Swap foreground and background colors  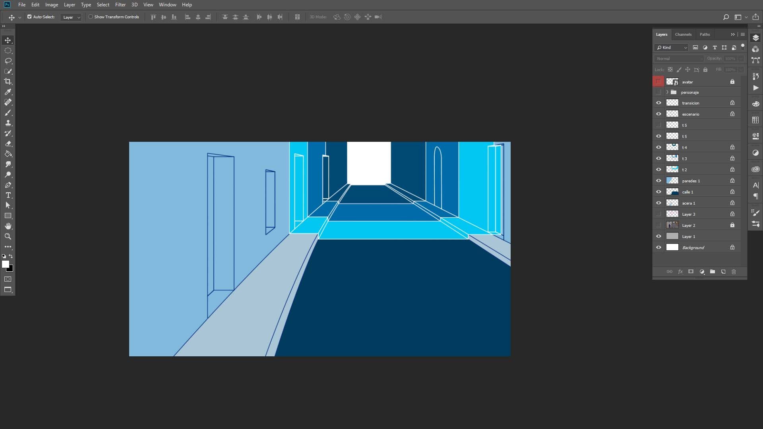tap(11, 256)
